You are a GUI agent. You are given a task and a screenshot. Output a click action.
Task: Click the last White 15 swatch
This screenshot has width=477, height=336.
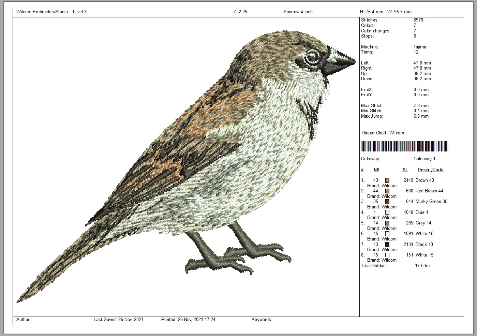(x=387, y=255)
